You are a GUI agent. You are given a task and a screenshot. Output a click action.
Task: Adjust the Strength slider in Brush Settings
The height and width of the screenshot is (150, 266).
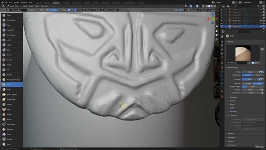(x=250, y=79)
